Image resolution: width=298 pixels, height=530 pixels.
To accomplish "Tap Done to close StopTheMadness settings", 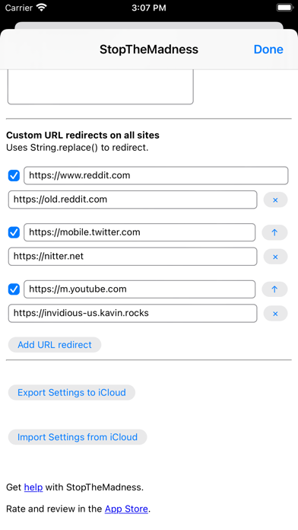I will pos(268,49).
